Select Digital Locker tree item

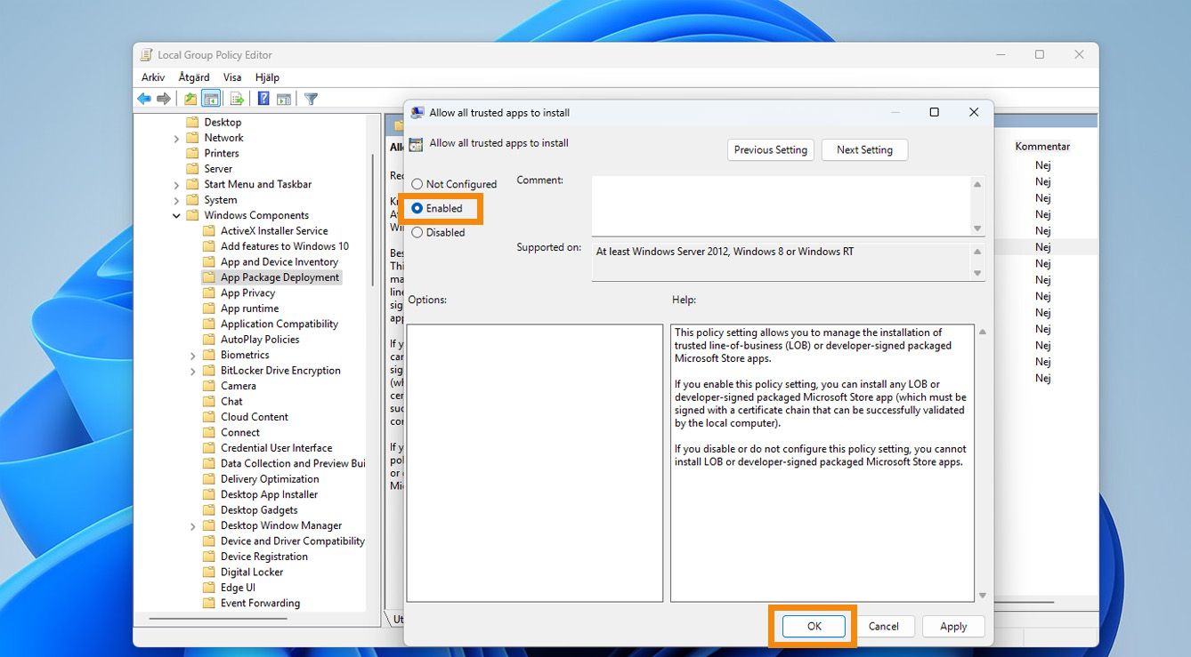(252, 572)
